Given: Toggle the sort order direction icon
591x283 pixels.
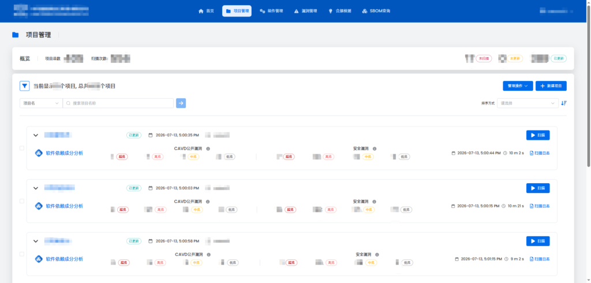Looking at the screenshot, I should pos(564,103).
